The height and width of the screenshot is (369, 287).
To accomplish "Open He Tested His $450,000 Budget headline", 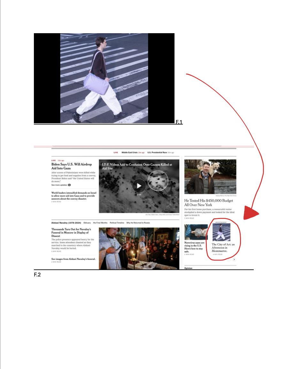I will (x=208, y=203).
